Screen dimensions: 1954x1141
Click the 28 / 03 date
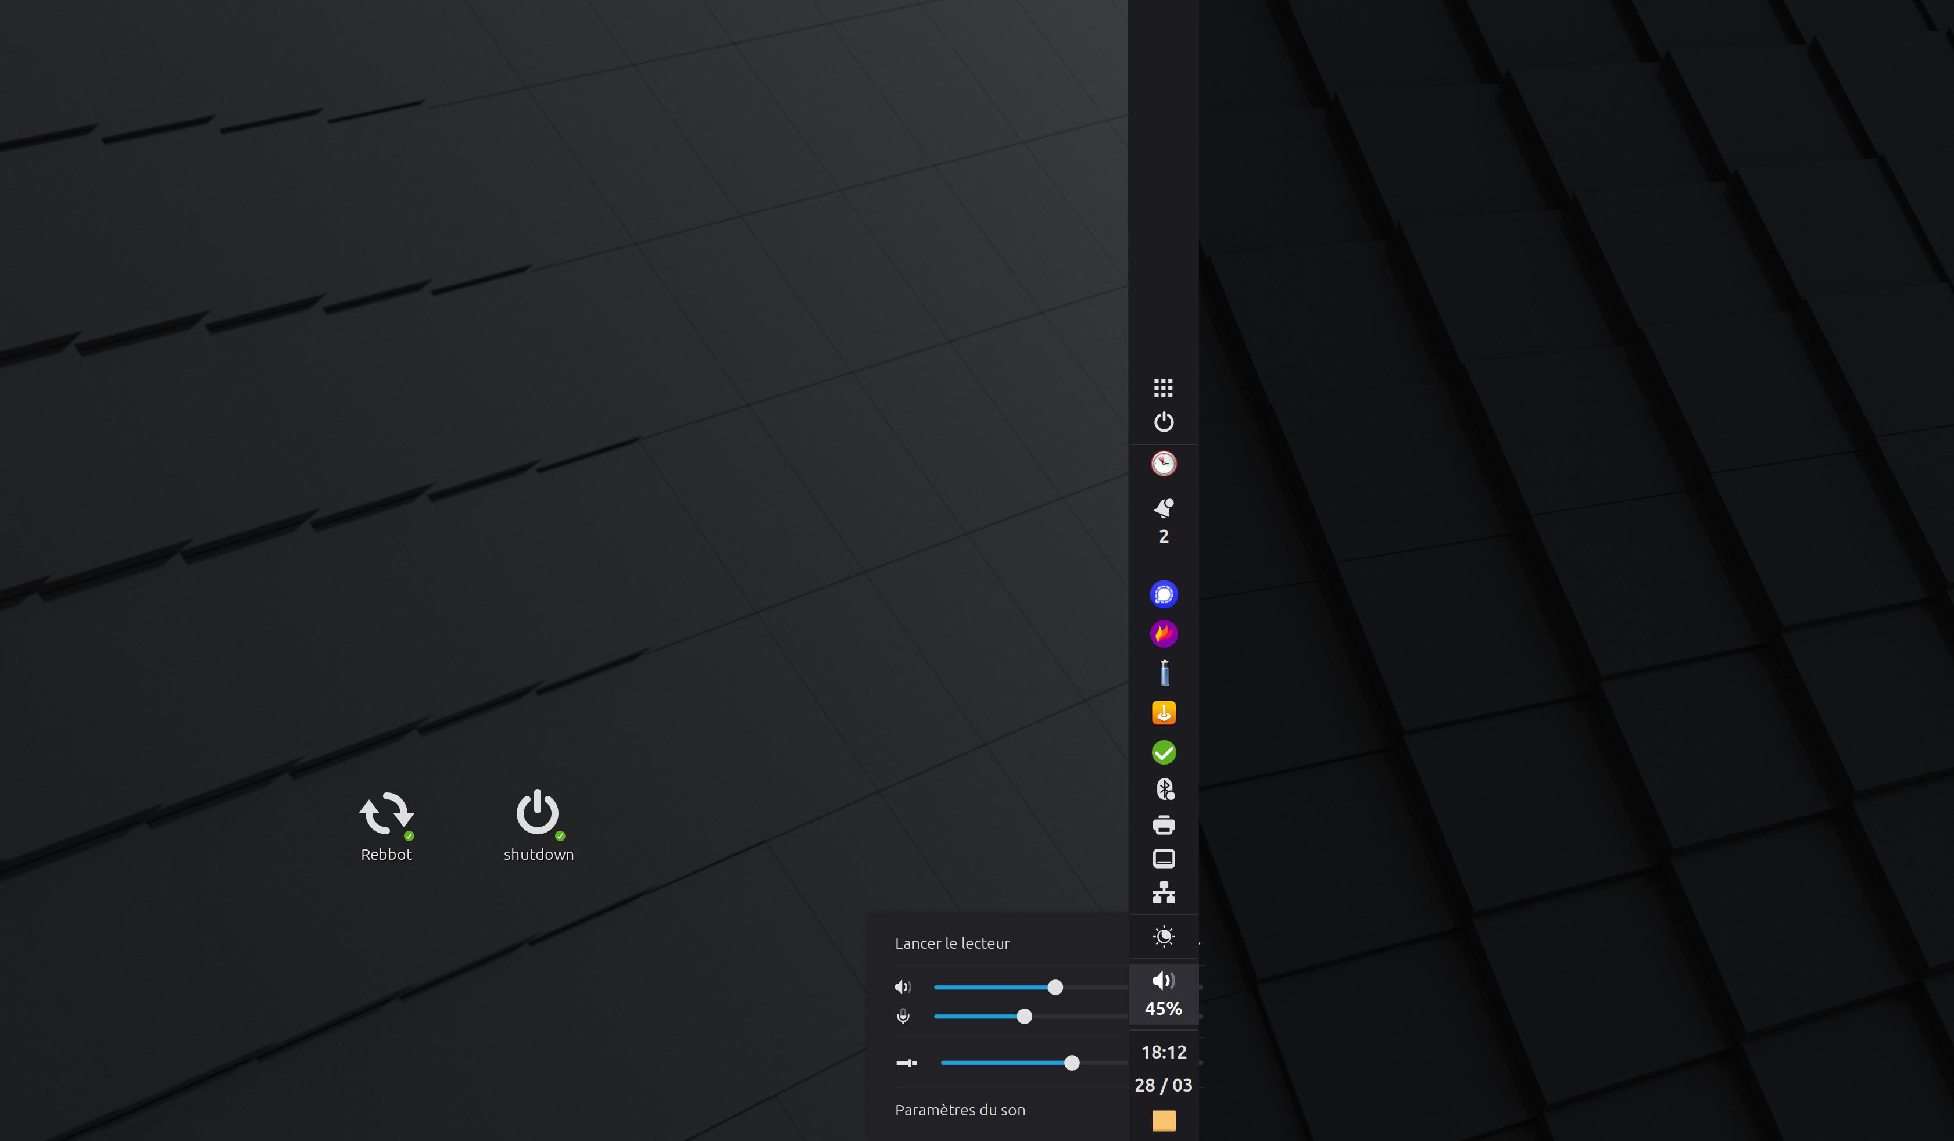1163,1085
